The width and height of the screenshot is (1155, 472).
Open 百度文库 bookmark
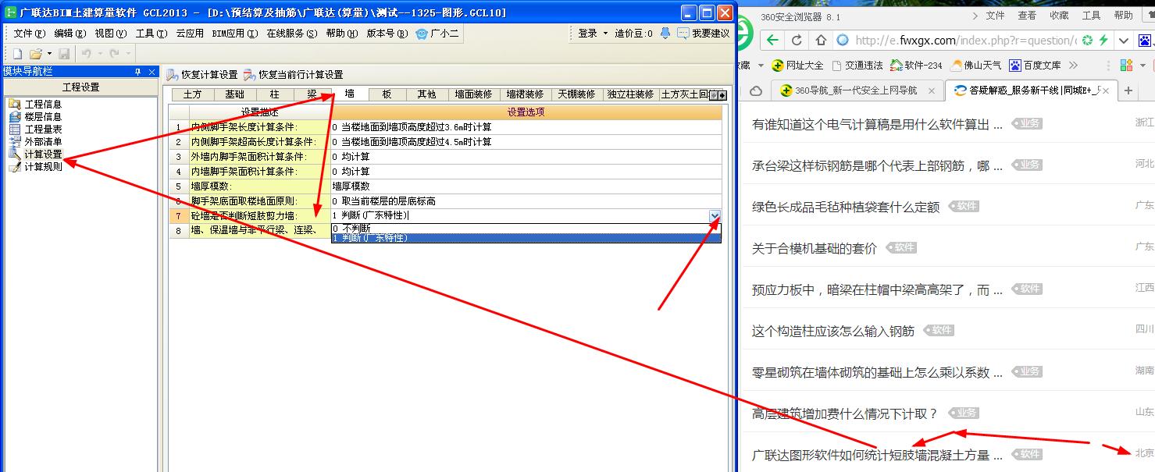[x=1036, y=65]
